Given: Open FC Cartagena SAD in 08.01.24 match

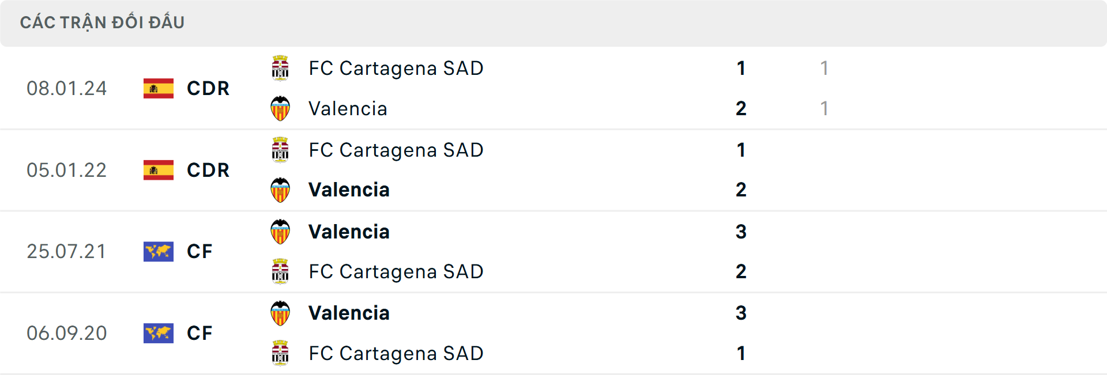Looking at the screenshot, I should [x=396, y=68].
